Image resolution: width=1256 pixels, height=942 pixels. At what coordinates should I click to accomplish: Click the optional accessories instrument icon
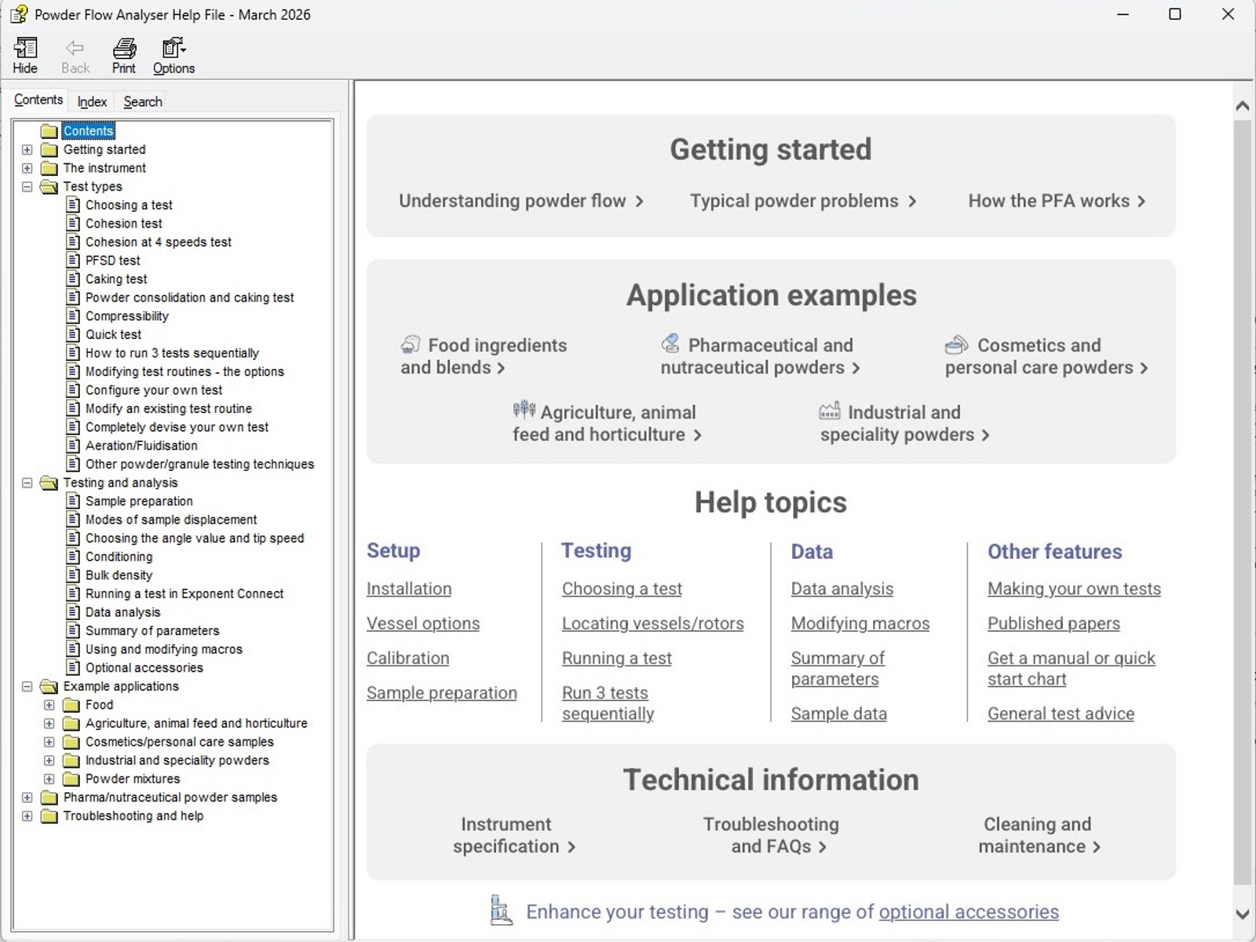click(501, 910)
